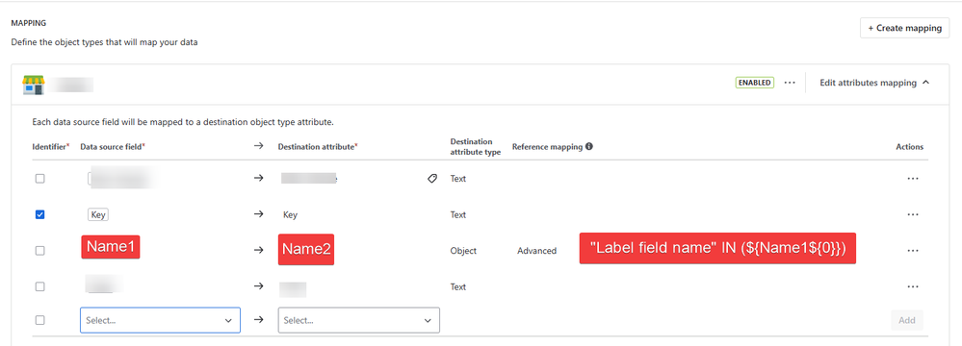This screenshot has width=962, height=346.
Task: Open actions menu for fourth Text row
Action: point(912,286)
